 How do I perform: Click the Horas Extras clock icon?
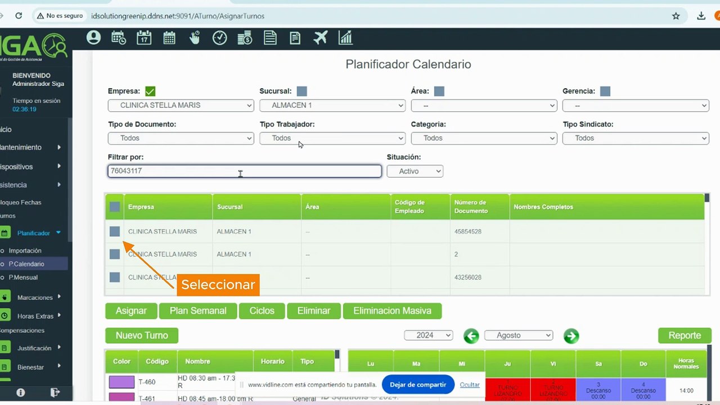point(4,316)
